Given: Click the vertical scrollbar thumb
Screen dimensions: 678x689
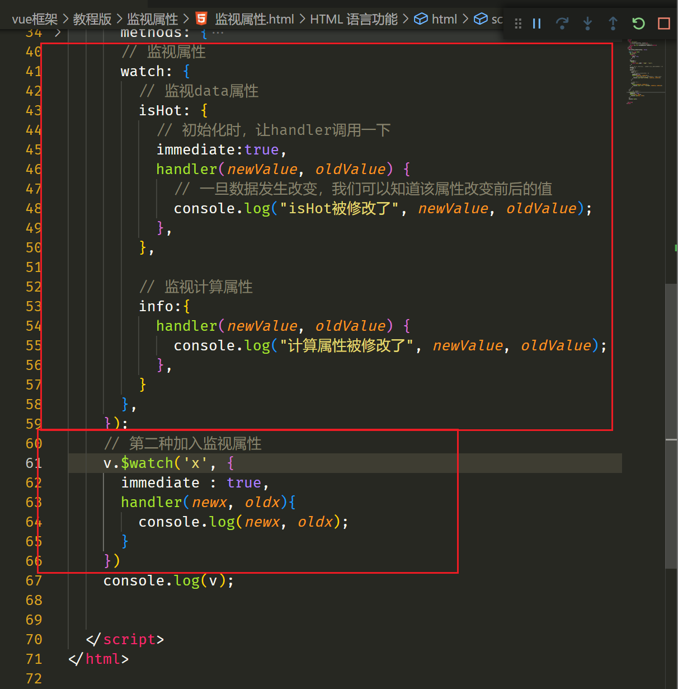Looking at the screenshot, I should pyautogui.click(x=671, y=425).
